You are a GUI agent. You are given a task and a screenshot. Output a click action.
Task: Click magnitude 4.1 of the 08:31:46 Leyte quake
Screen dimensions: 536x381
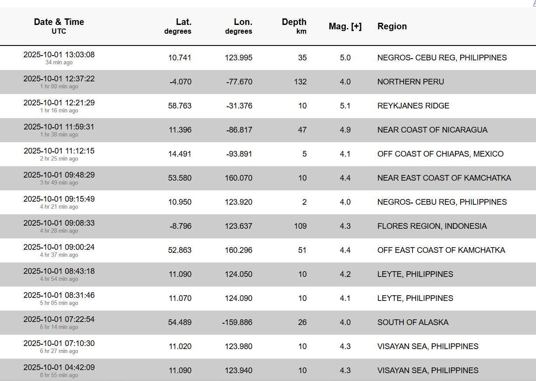[x=345, y=298]
